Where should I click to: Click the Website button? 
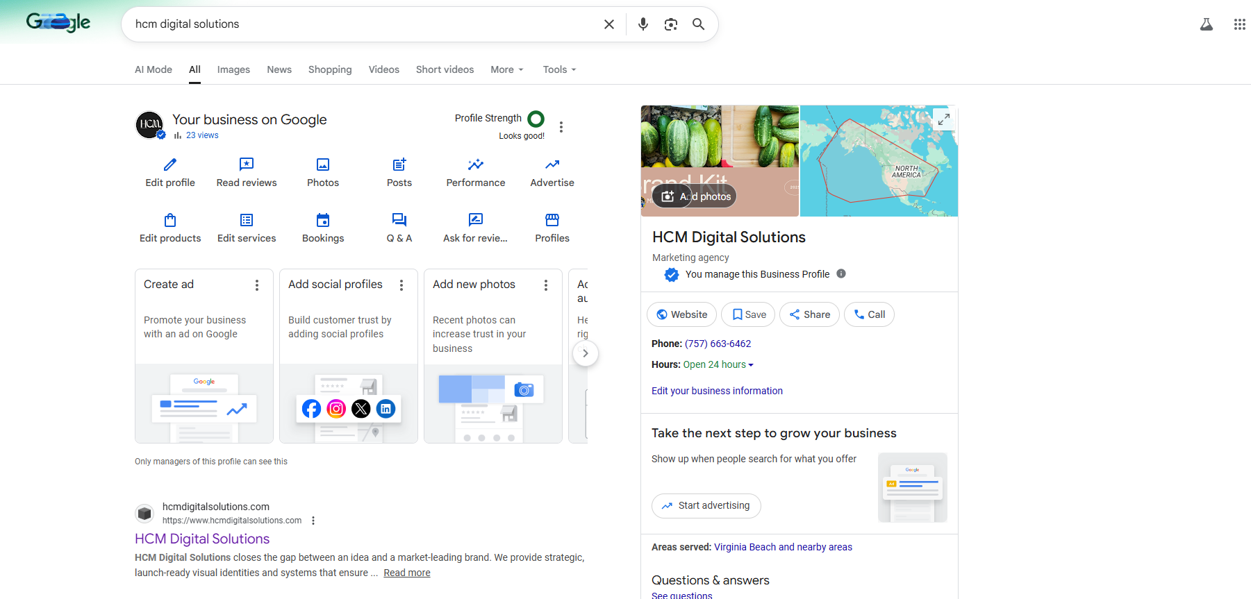pyautogui.click(x=681, y=314)
